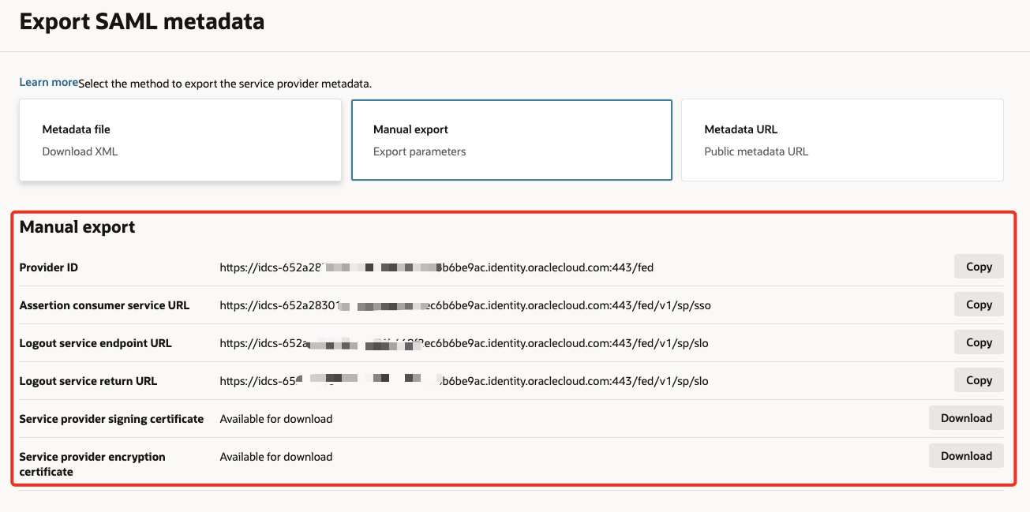
Task: Click the Assertion consumer service URL label
Action: coord(104,305)
